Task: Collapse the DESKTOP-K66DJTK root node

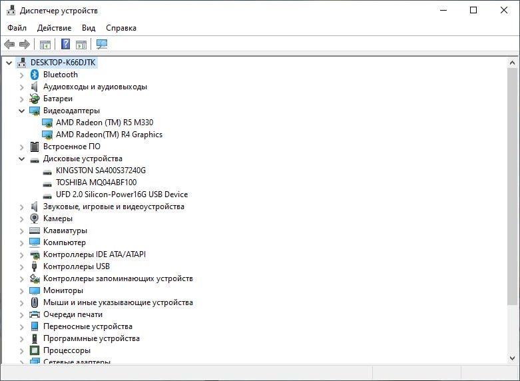Action: (9, 63)
